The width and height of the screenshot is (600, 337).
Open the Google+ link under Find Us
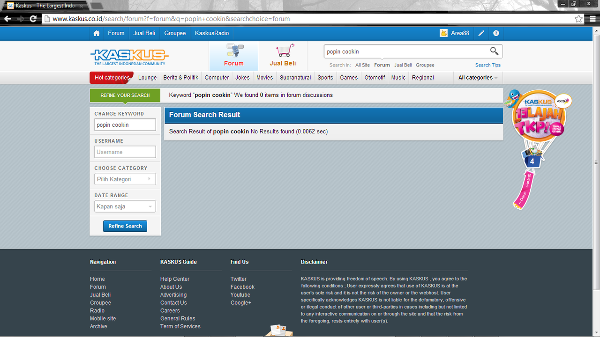click(x=241, y=302)
